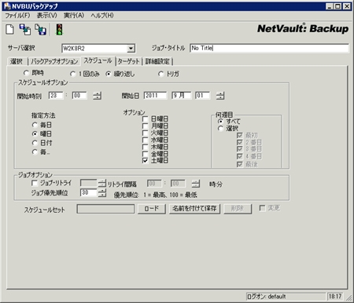Click the NetVault: Backup logo text

(303, 28)
